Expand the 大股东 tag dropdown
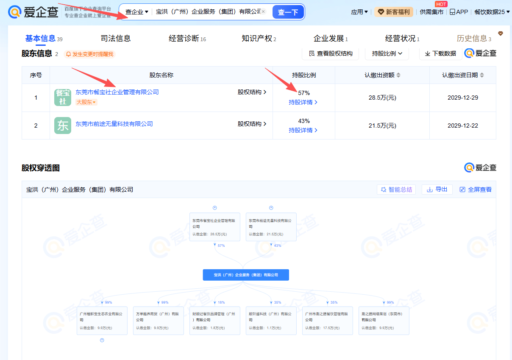The height and width of the screenshot is (360, 512). tap(86, 102)
